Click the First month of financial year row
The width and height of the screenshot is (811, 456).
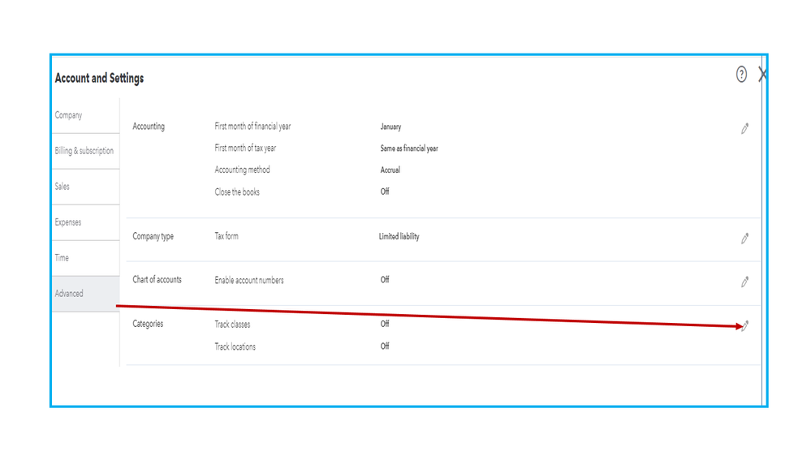(x=252, y=127)
